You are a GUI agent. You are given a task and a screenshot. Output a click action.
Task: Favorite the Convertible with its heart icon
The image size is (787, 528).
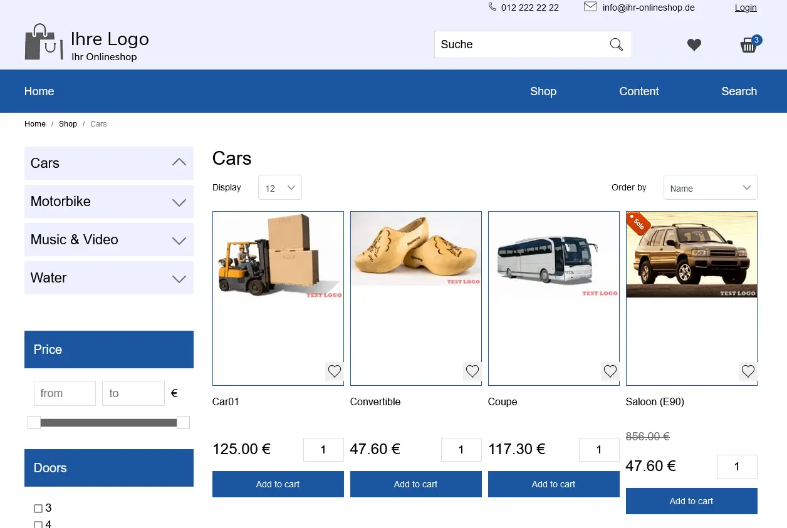tap(472, 371)
